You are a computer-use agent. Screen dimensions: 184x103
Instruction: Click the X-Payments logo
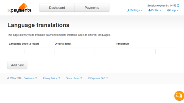(x=19, y=8)
